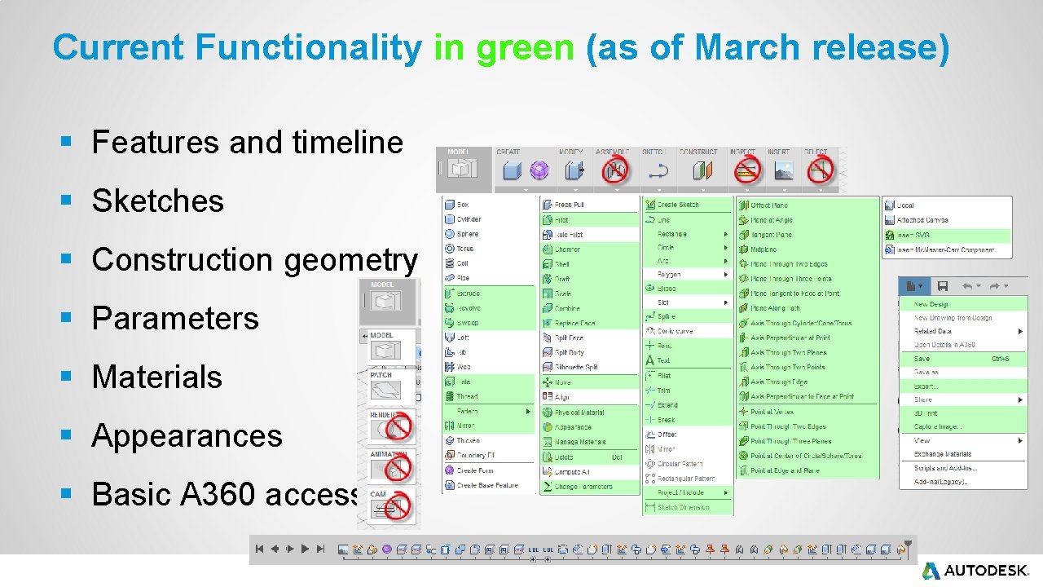This screenshot has height=587, width=1043.
Task: Expand the Polygon sketch submenu
Action: click(726, 275)
